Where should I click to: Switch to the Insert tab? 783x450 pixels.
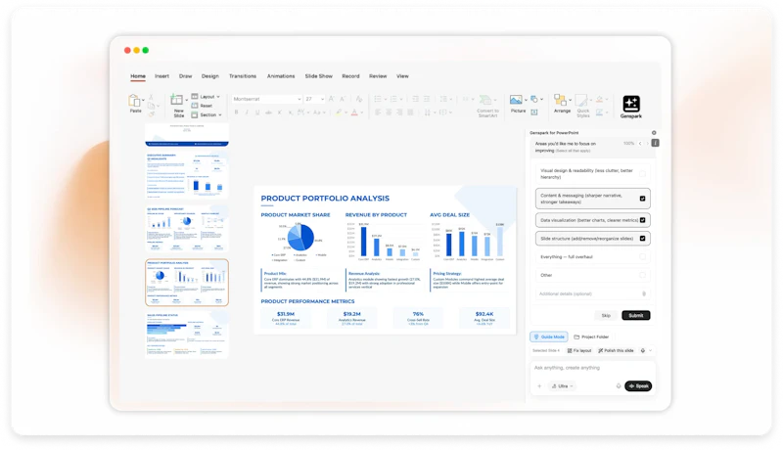point(161,76)
